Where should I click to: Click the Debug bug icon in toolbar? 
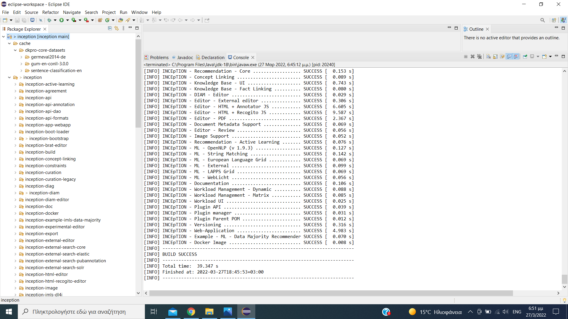pos(49,20)
